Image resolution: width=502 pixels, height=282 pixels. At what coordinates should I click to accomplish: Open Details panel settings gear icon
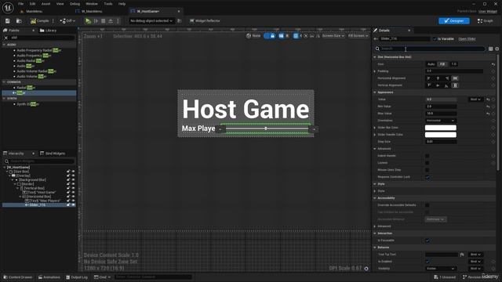click(497, 49)
